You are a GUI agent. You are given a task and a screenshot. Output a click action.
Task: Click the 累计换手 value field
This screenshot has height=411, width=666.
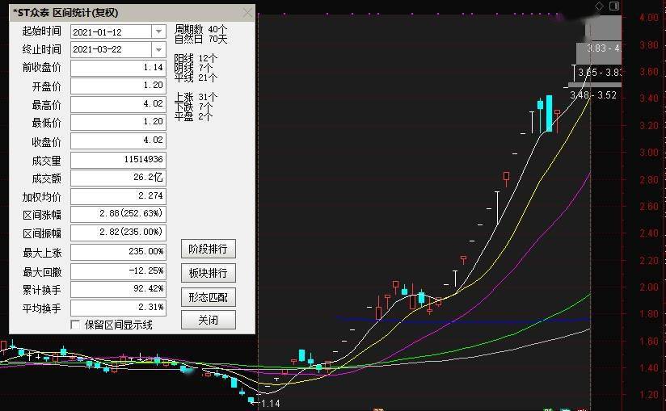coord(118,289)
